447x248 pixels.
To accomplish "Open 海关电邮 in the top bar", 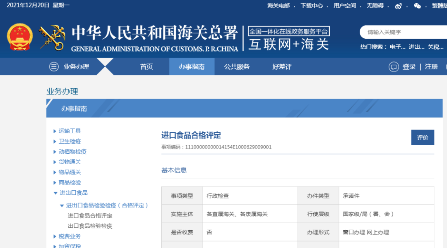I will [279, 6].
